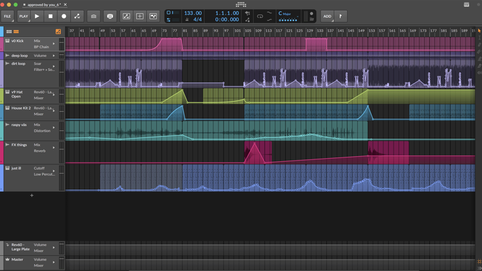
Task: Click deep loop audio track icon
Action: point(8,55)
